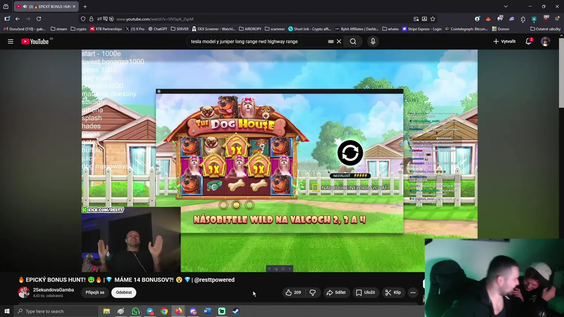Open the more actions three-dot menu

pyautogui.click(x=413, y=292)
